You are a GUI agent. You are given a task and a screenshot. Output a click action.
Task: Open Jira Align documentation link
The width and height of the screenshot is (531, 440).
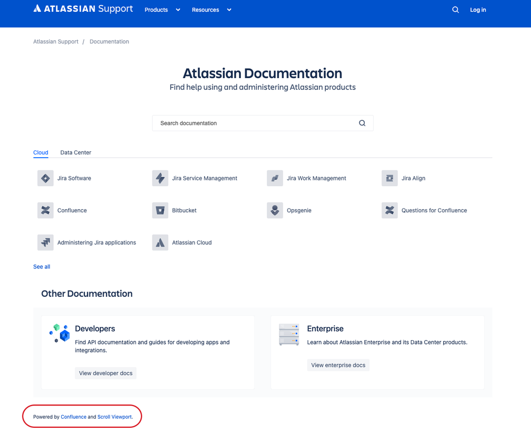tap(414, 178)
